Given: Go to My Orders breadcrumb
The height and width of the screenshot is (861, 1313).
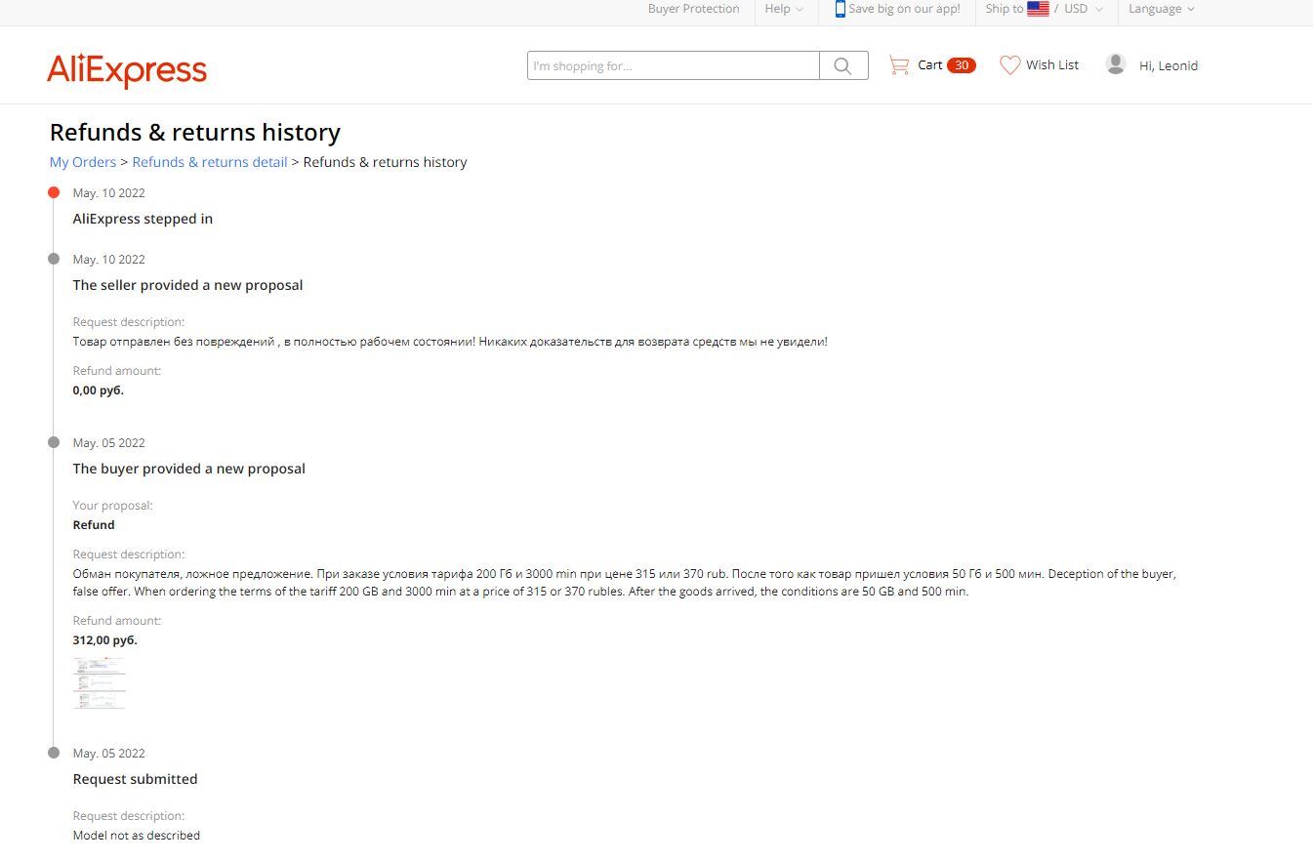Looking at the screenshot, I should [x=83, y=162].
